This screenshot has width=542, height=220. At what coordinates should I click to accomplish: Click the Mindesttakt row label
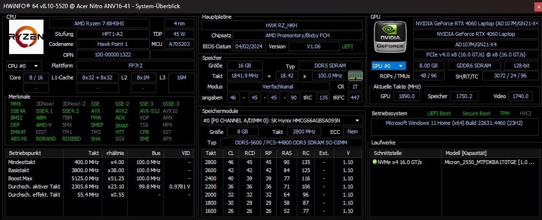coord(22,162)
